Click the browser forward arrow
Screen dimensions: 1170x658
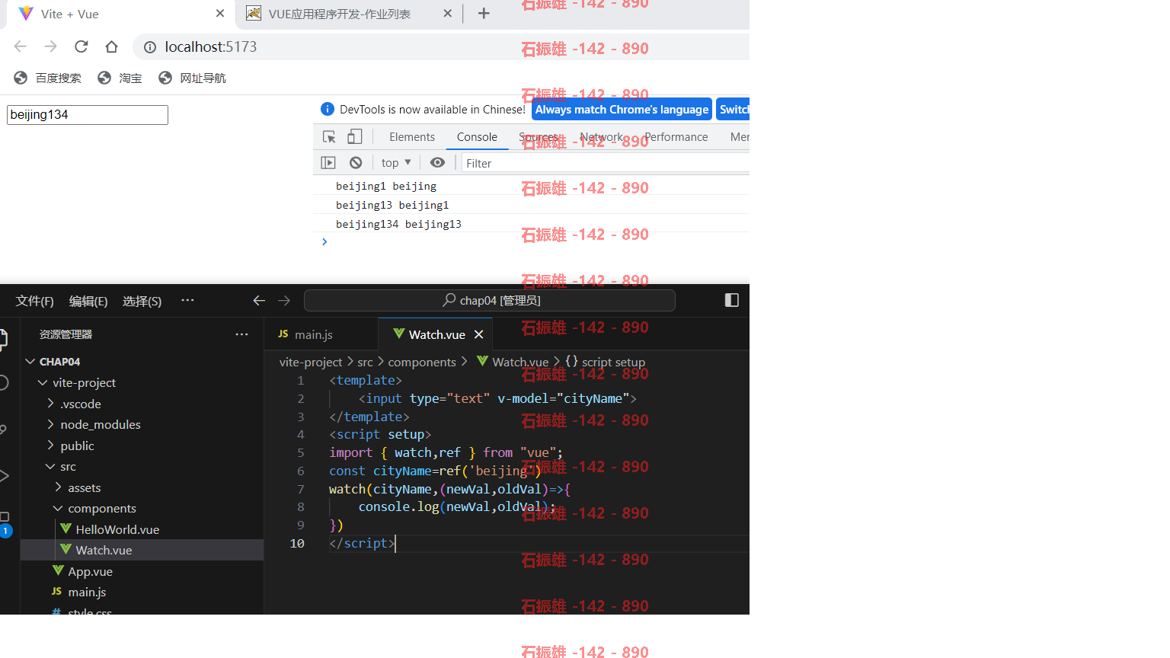click(x=51, y=46)
